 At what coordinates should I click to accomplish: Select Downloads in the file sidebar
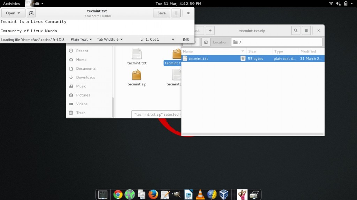(85, 77)
